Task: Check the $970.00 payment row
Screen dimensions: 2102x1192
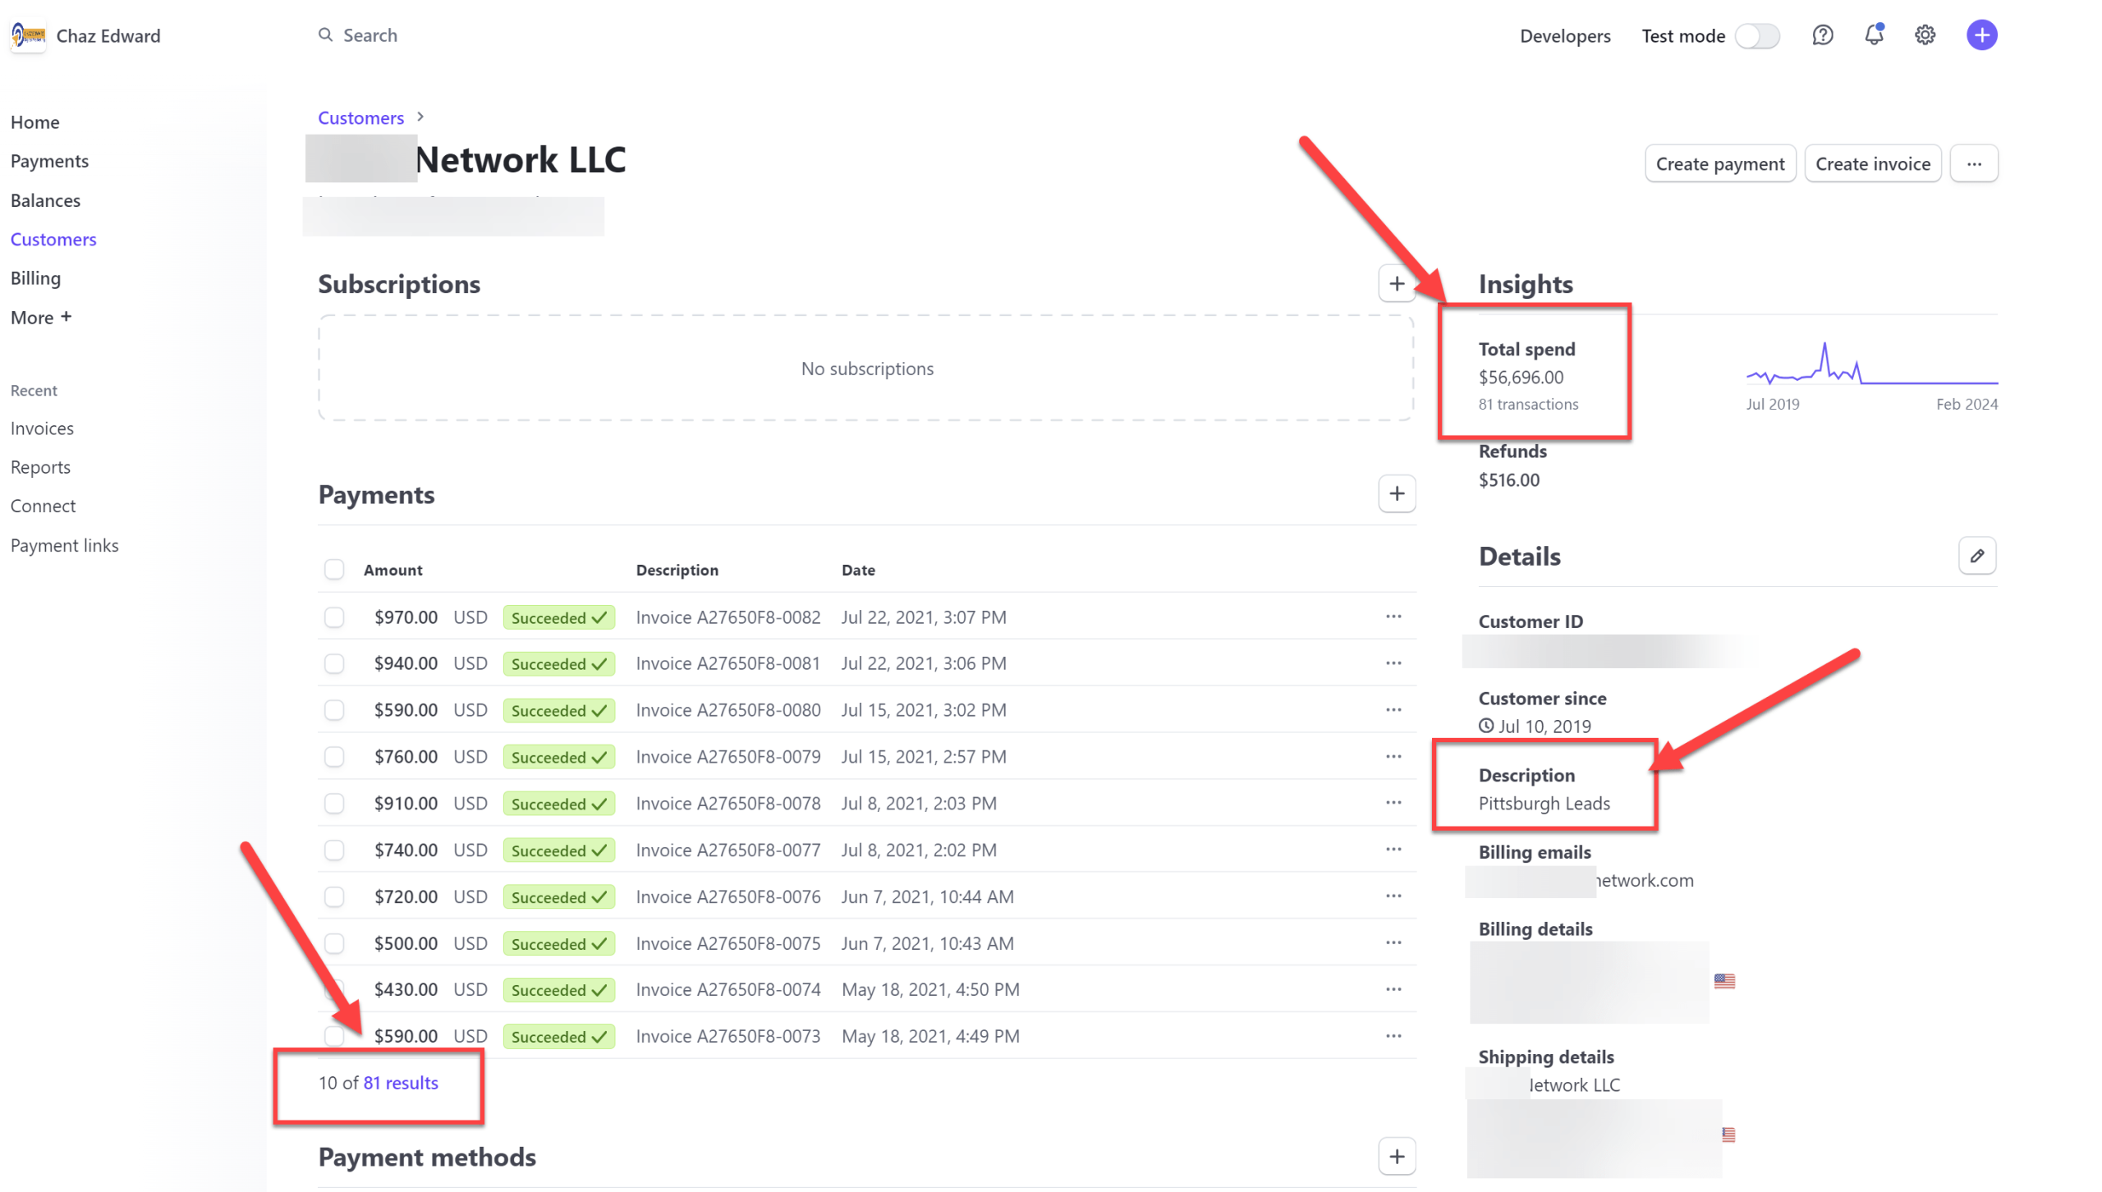Action: pos(334,617)
